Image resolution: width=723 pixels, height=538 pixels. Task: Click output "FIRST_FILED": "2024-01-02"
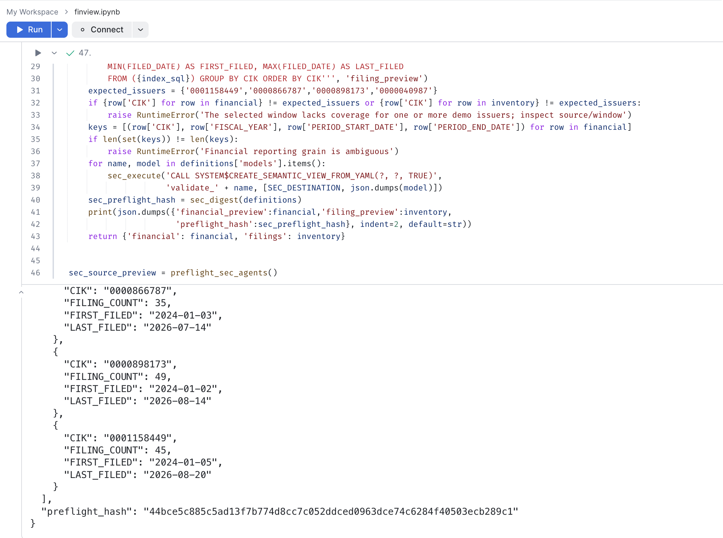tap(143, 389)
